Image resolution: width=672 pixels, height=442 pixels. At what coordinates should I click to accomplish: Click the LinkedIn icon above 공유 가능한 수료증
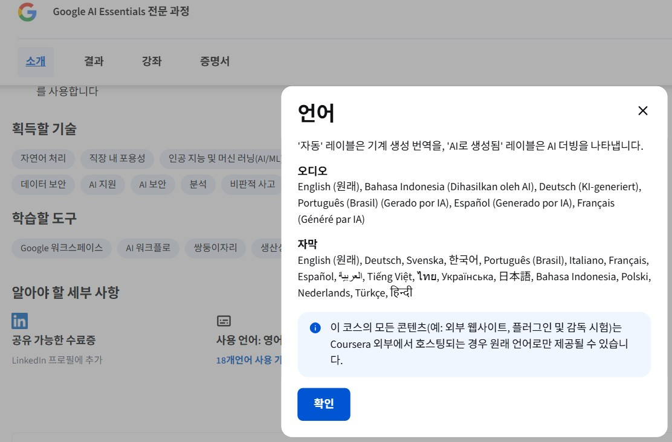click(x=20, y=321)
